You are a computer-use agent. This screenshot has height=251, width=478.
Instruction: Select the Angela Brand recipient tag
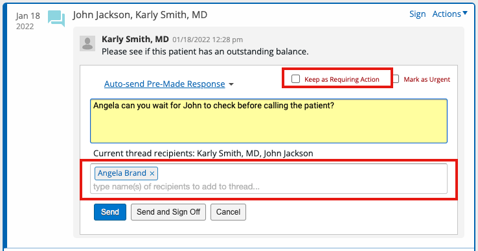(122, 173)
